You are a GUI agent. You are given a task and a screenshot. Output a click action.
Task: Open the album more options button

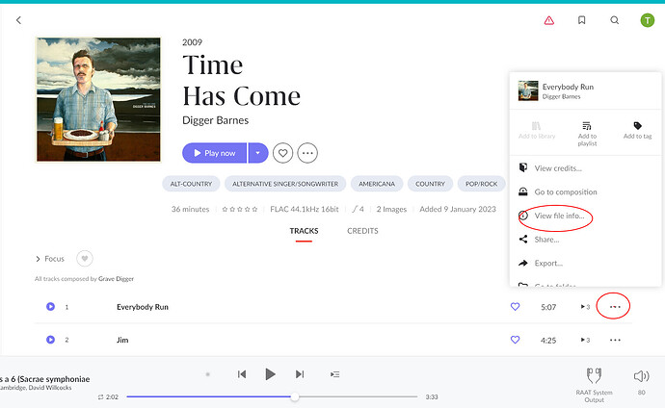(307, 153)
